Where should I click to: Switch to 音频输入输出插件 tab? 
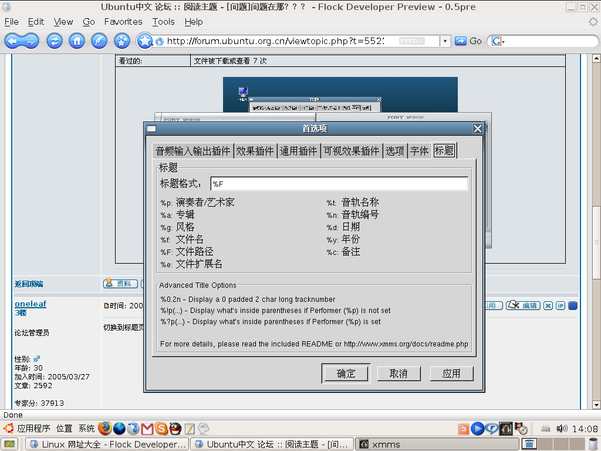[193, 151]
